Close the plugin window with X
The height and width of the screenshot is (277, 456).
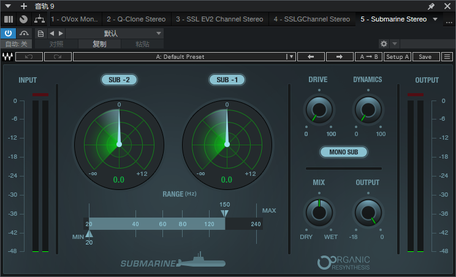tap(447, 6)
